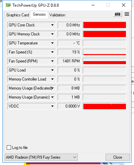Expand the GPU Memory Clock dropdown arrow
134x165 pixels.
click(52, 34)
